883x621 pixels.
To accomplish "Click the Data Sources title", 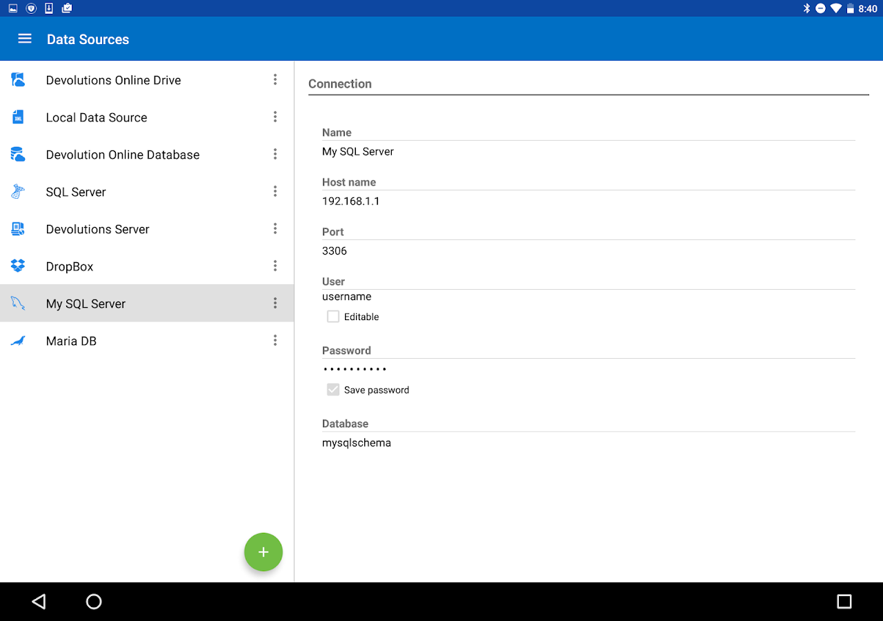I will (x=88, y=39).
